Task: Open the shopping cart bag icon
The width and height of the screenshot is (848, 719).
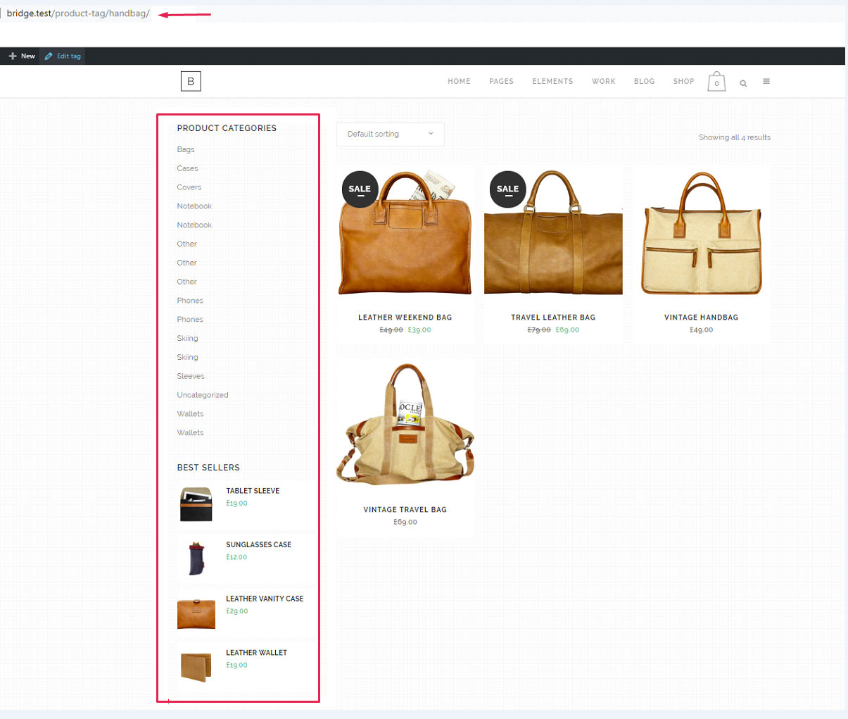Action: pyautogui.click(x=716, y=81)
